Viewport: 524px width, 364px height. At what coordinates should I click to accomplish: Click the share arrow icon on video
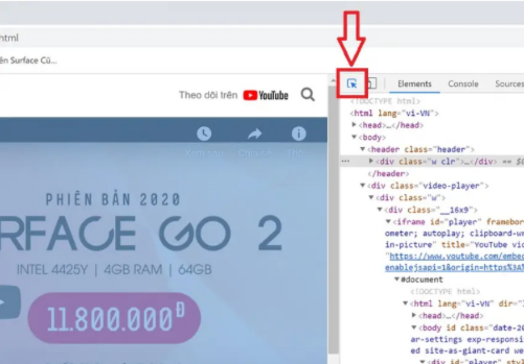[x=254, y=134]
